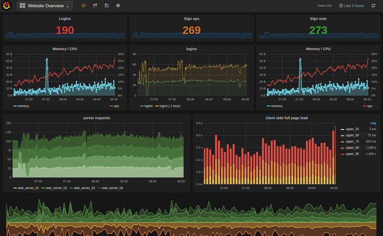Star the Website Overview dashboard
The height and width of the screenshot is (236, 383).
84,6
